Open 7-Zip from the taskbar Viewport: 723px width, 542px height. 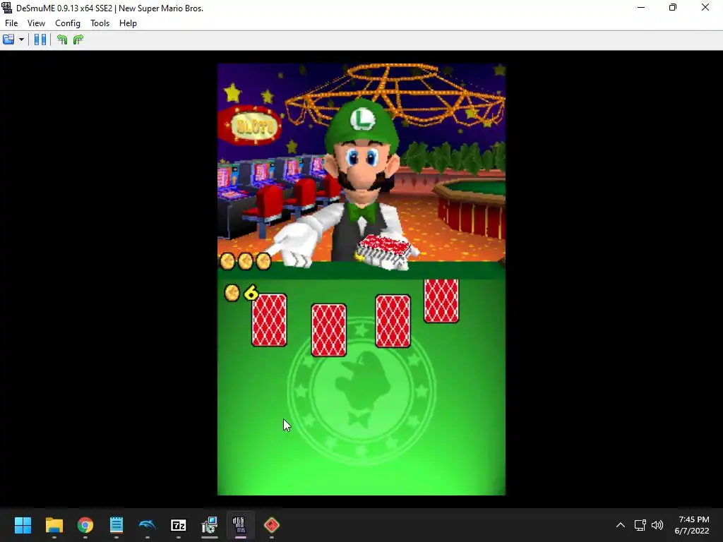click(179, 525)
